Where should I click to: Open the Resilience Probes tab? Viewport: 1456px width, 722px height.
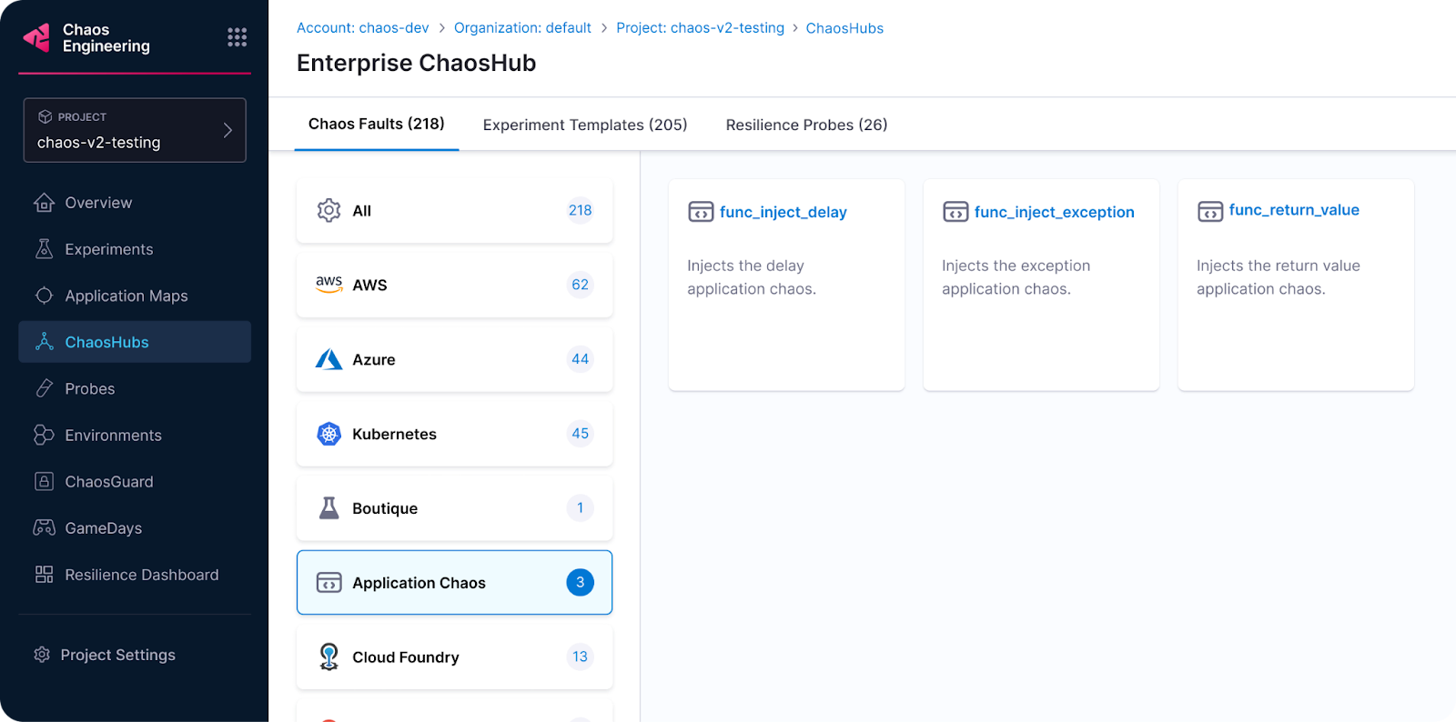click(806, 125)
